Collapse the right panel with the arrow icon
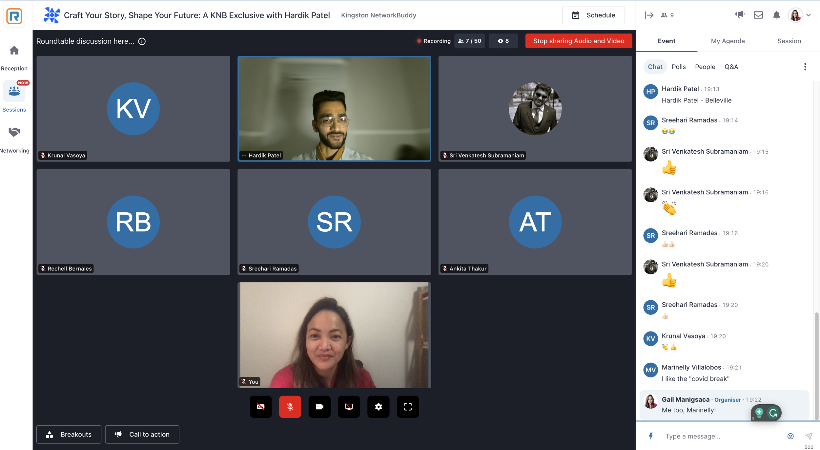 (649, 15)
